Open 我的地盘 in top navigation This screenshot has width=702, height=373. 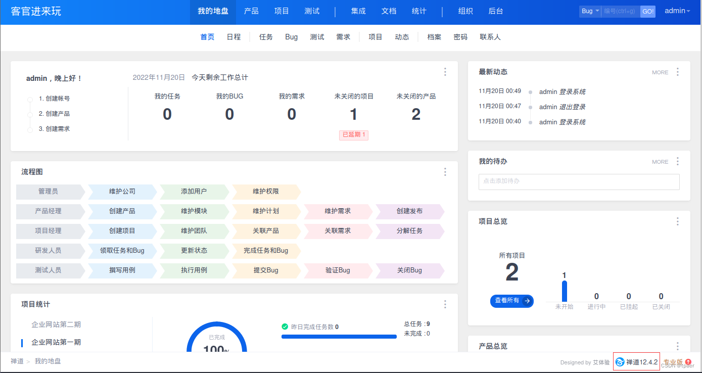[213, 11]
